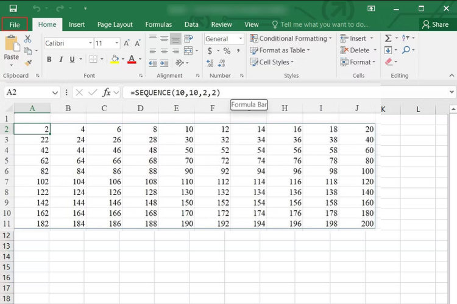457x304 pixels.
Task: Click the Insert Function fx icon
Action: click(107, 92)
